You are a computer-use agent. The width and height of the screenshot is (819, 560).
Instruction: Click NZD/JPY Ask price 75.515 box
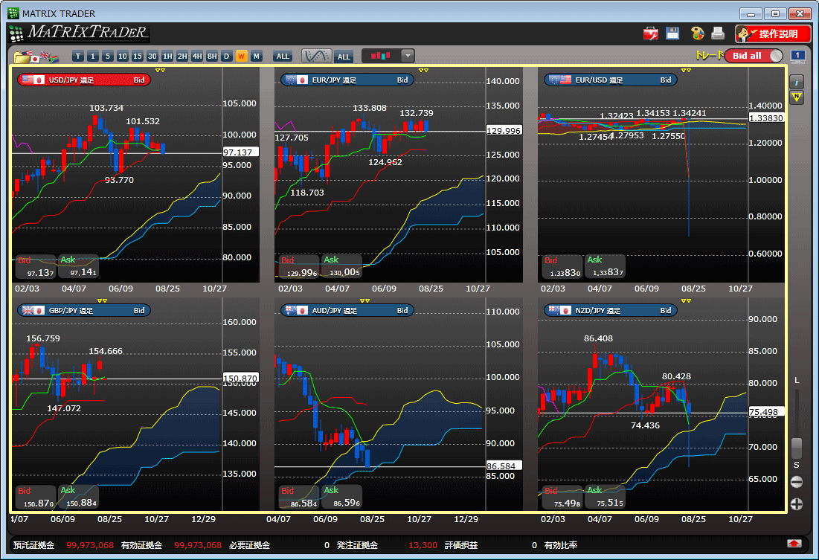click(x=605, y=497)
